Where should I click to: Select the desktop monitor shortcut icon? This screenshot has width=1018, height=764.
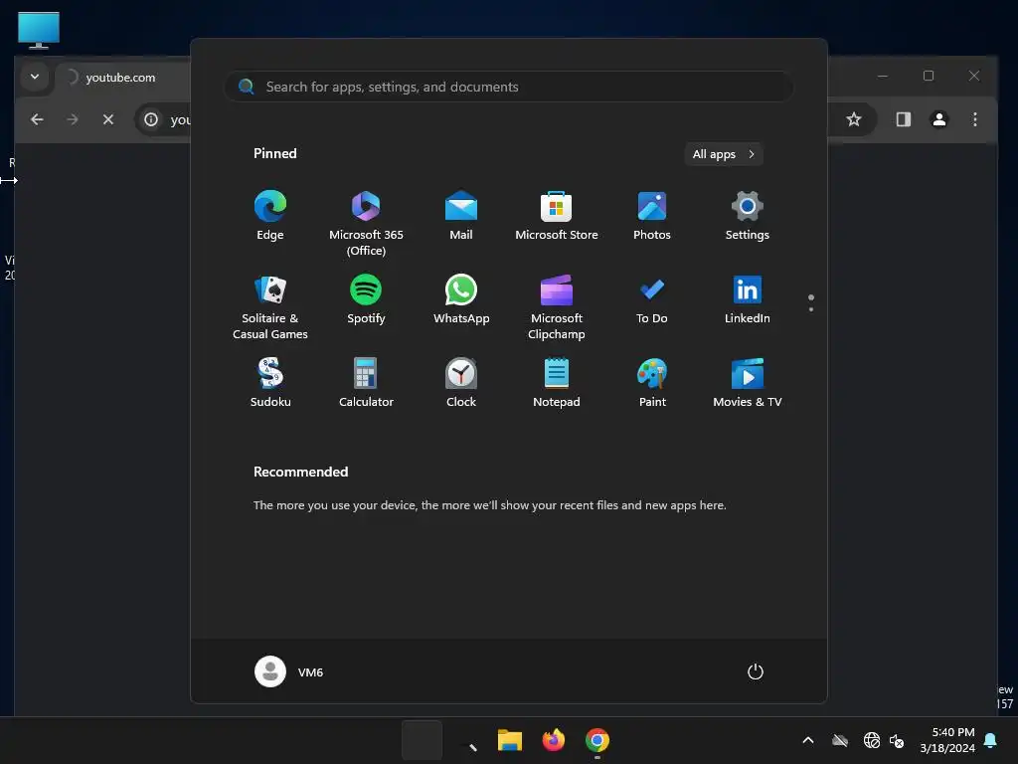pos(39,31)
